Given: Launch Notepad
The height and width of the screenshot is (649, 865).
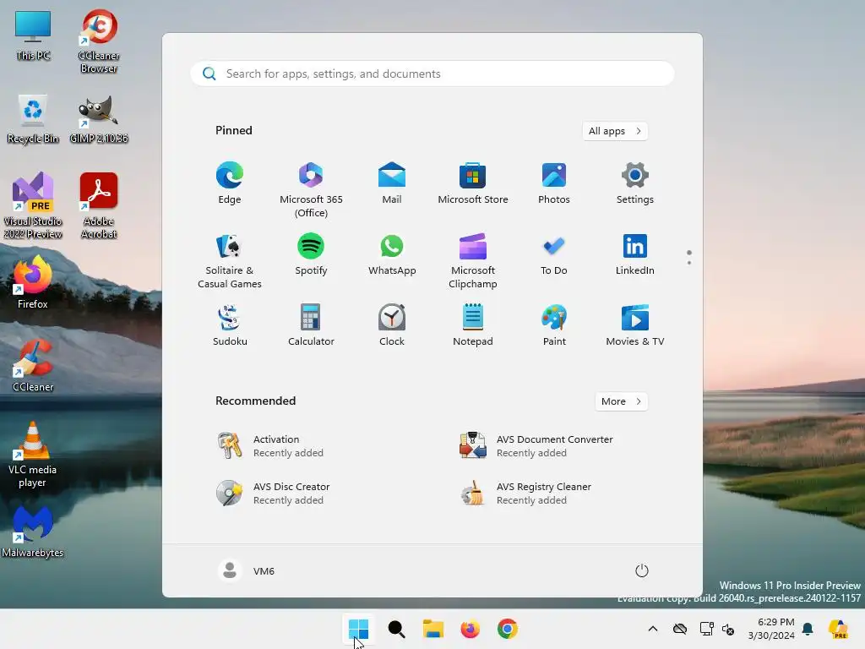Looking at the screenshot, I should coord(473,325).
